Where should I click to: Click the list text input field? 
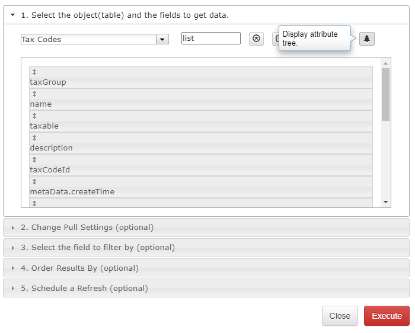(211, 39)
